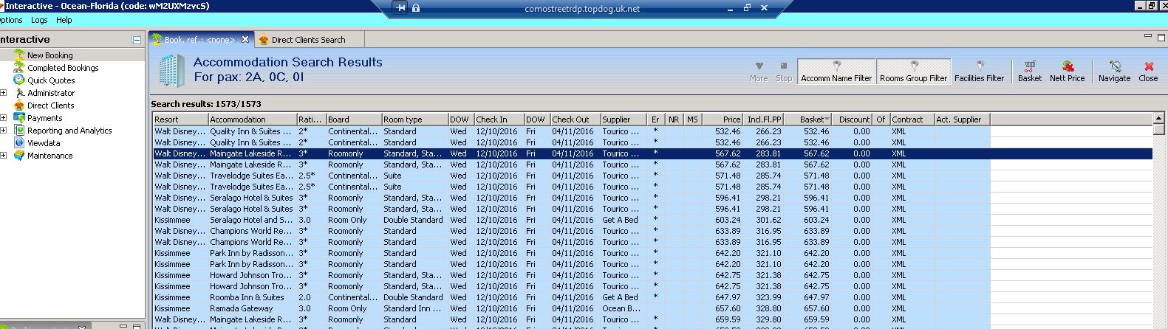
Task: Click the Double Standard cell for Seralago Hotel
Action: [x=414, y=220]
